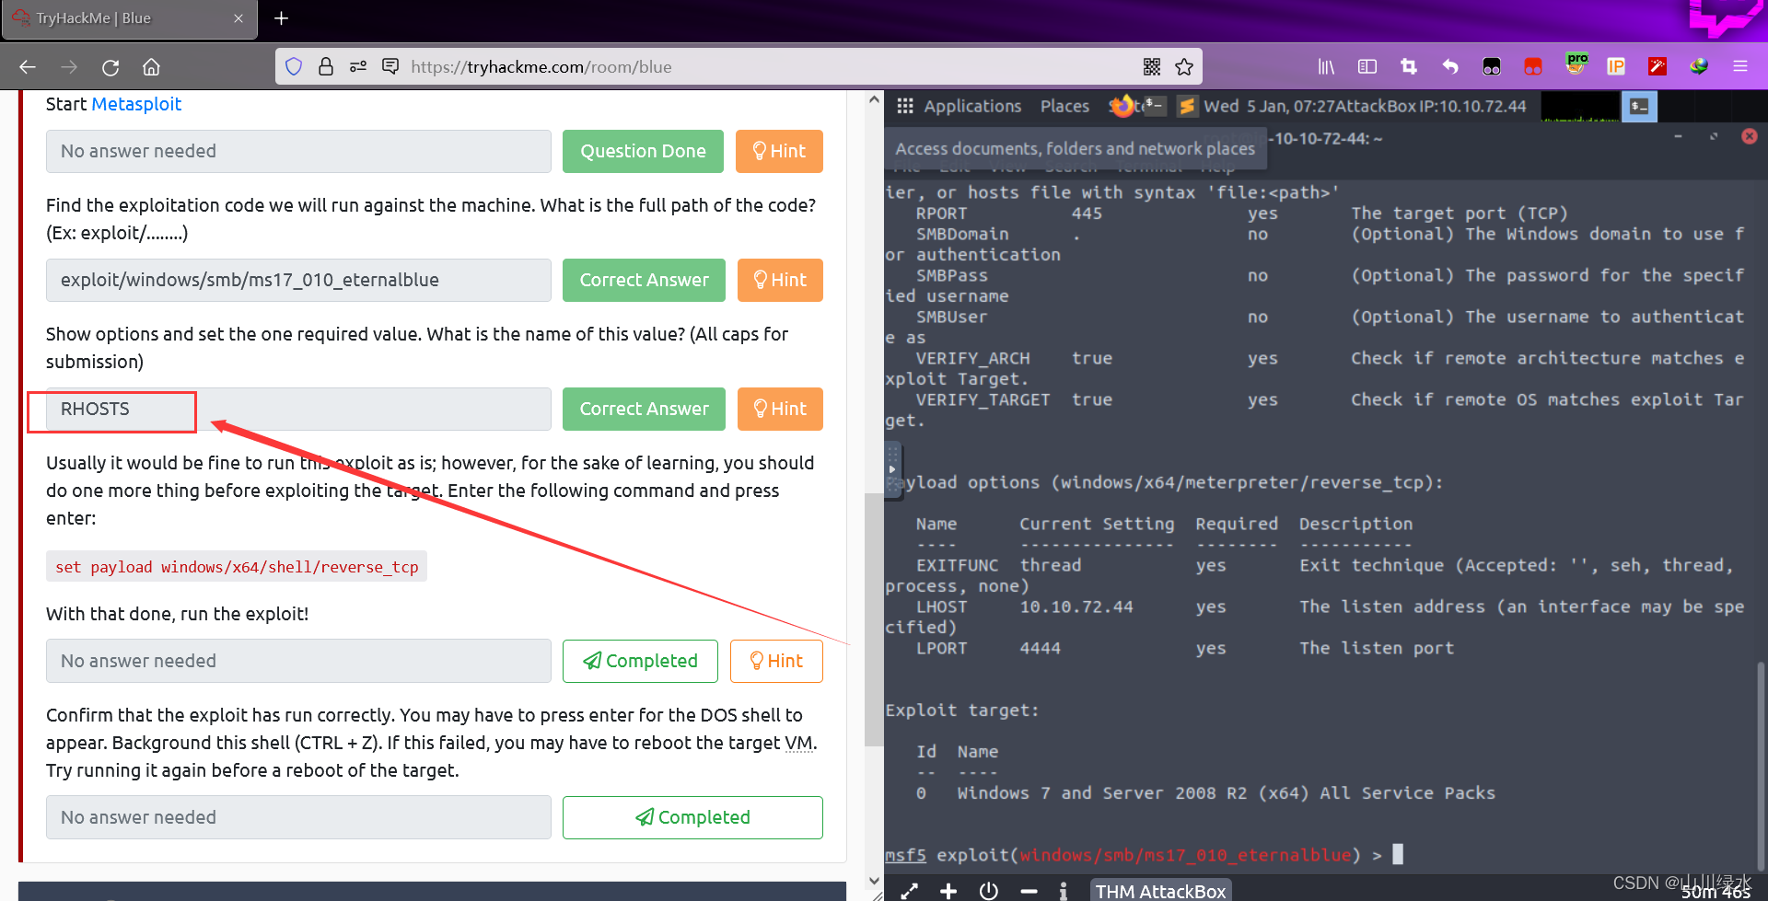The height and width of the screenshot is (901, 1768).
Task: Open the IP extension icon
Action: [x=1616, y=67]
